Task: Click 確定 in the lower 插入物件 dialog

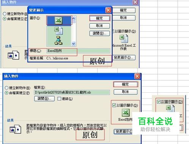Action: [125, 84]
